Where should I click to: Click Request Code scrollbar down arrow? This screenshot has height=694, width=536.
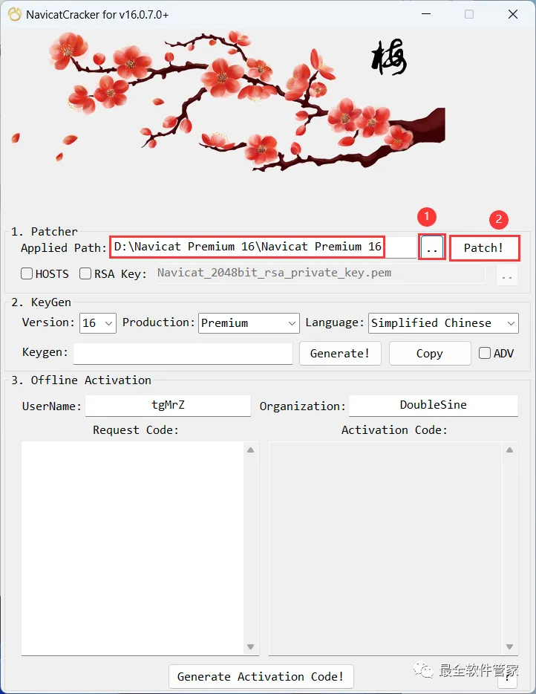(251, 646)
